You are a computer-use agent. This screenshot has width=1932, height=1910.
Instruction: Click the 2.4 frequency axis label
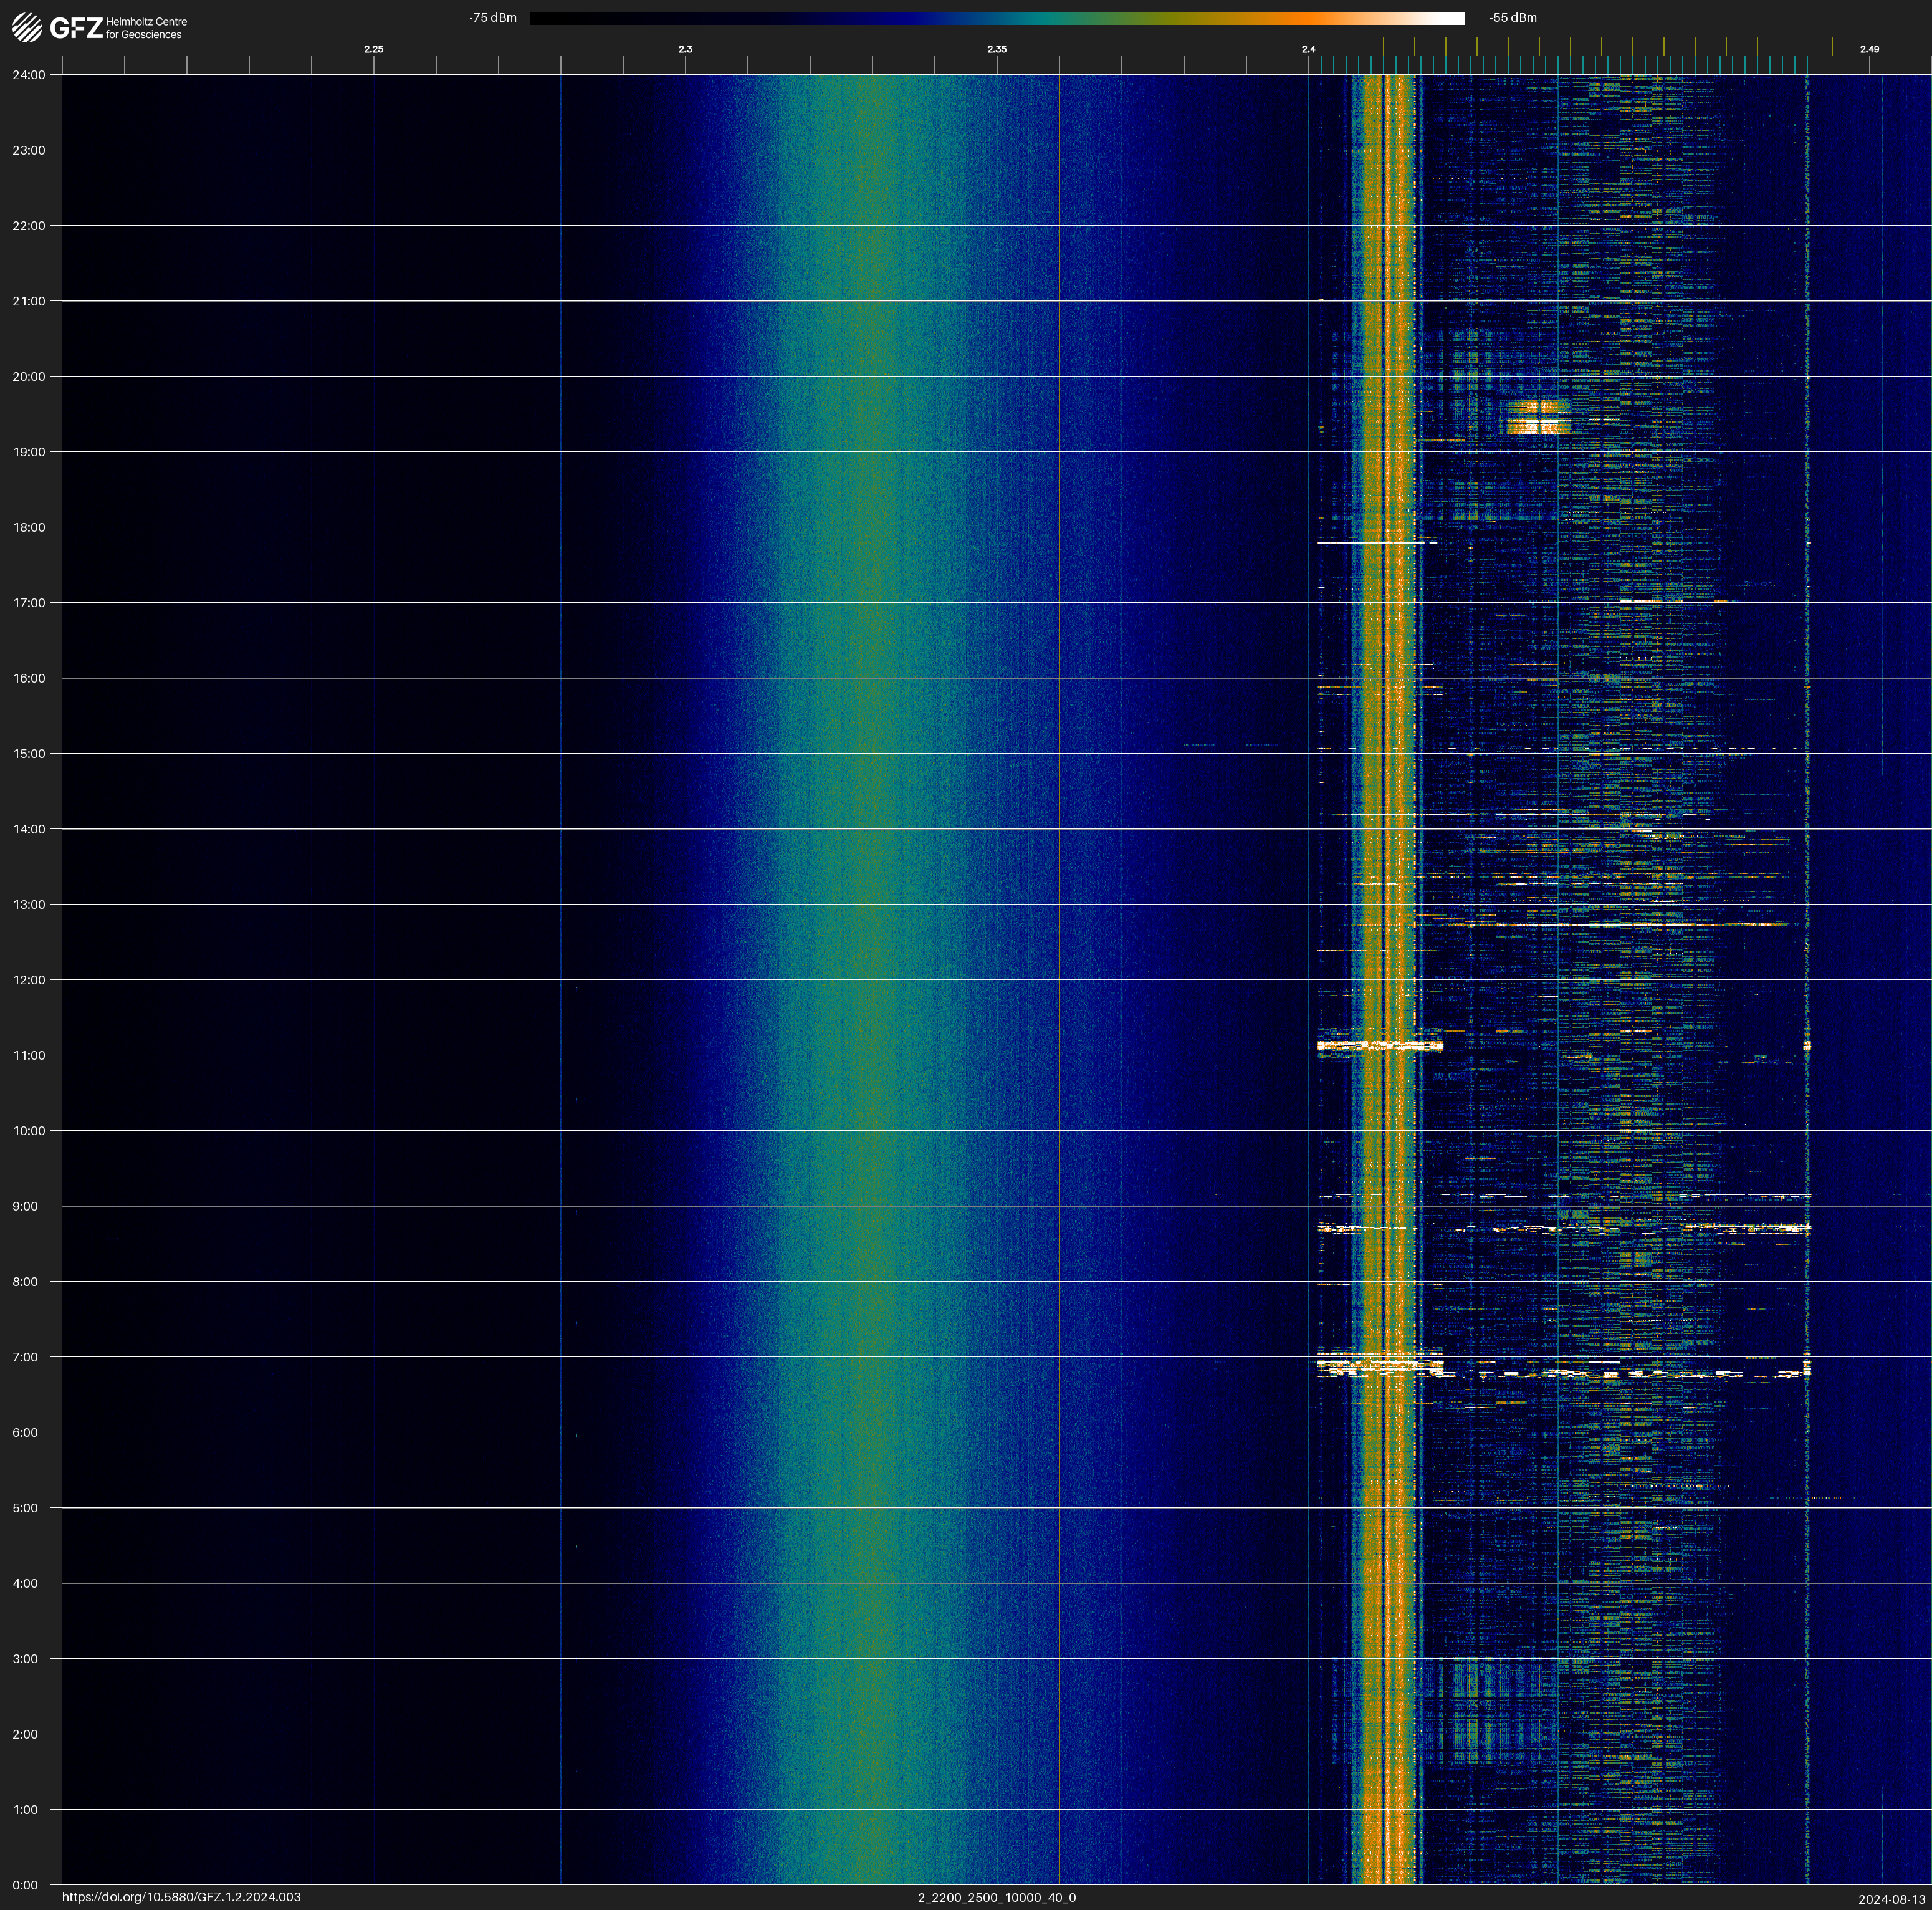pyautogui.click(x=1308, y=49)
